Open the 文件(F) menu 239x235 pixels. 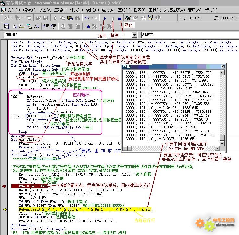(x=14, y=10)
